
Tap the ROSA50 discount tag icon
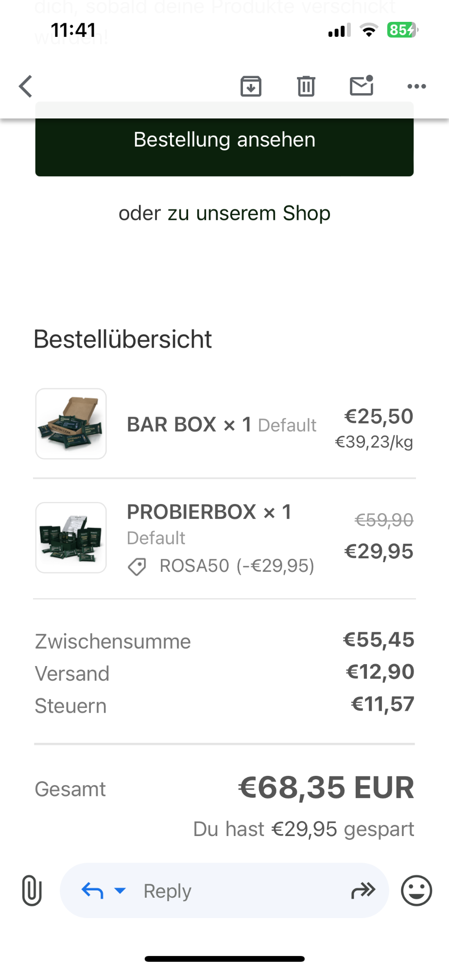(x=137, y=566)
